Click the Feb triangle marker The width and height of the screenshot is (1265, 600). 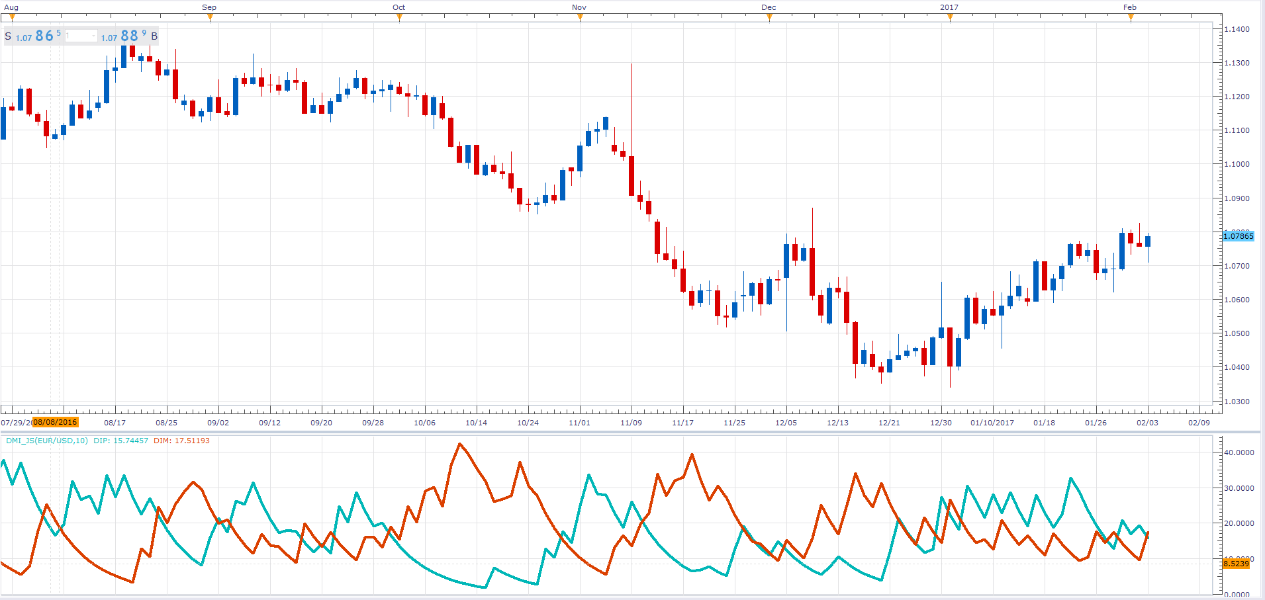[1131, 17]
